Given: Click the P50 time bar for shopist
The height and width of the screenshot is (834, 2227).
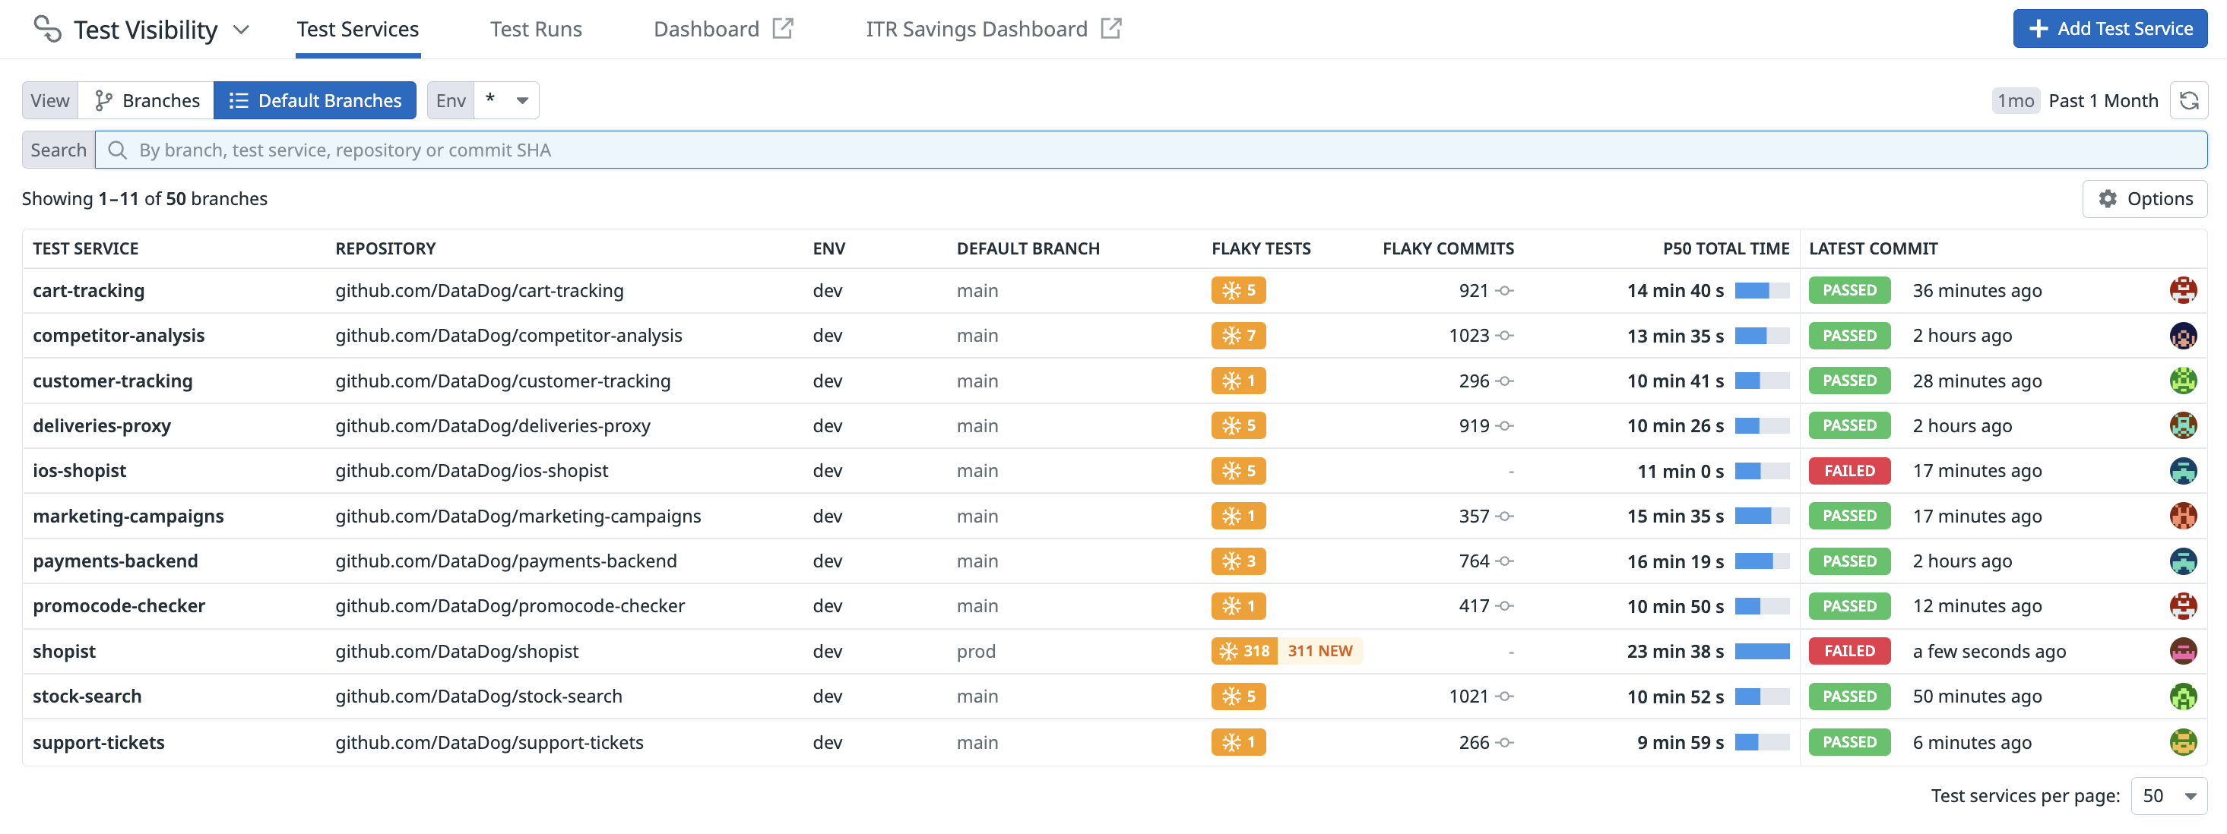Looking at the screenshot, I should pyautogui.click(x=1761, y=651).
